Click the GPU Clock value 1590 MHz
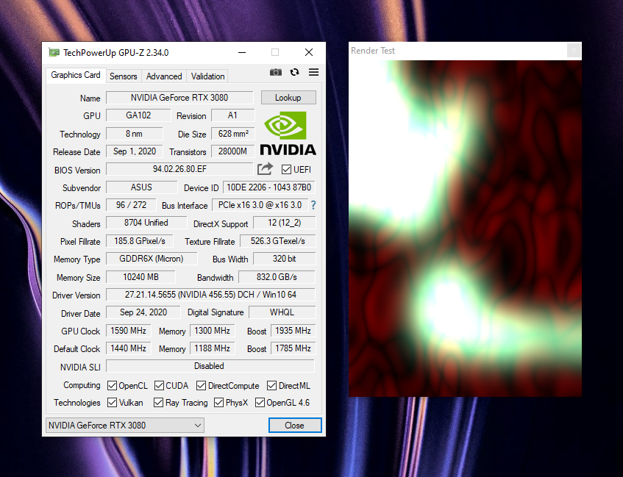623x477 pixels. click(x=128, y=331)
